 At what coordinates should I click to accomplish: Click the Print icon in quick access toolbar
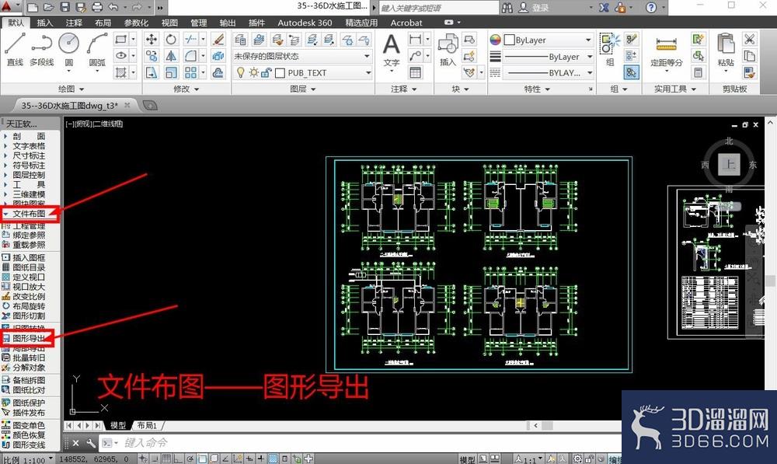click(97, 7)
